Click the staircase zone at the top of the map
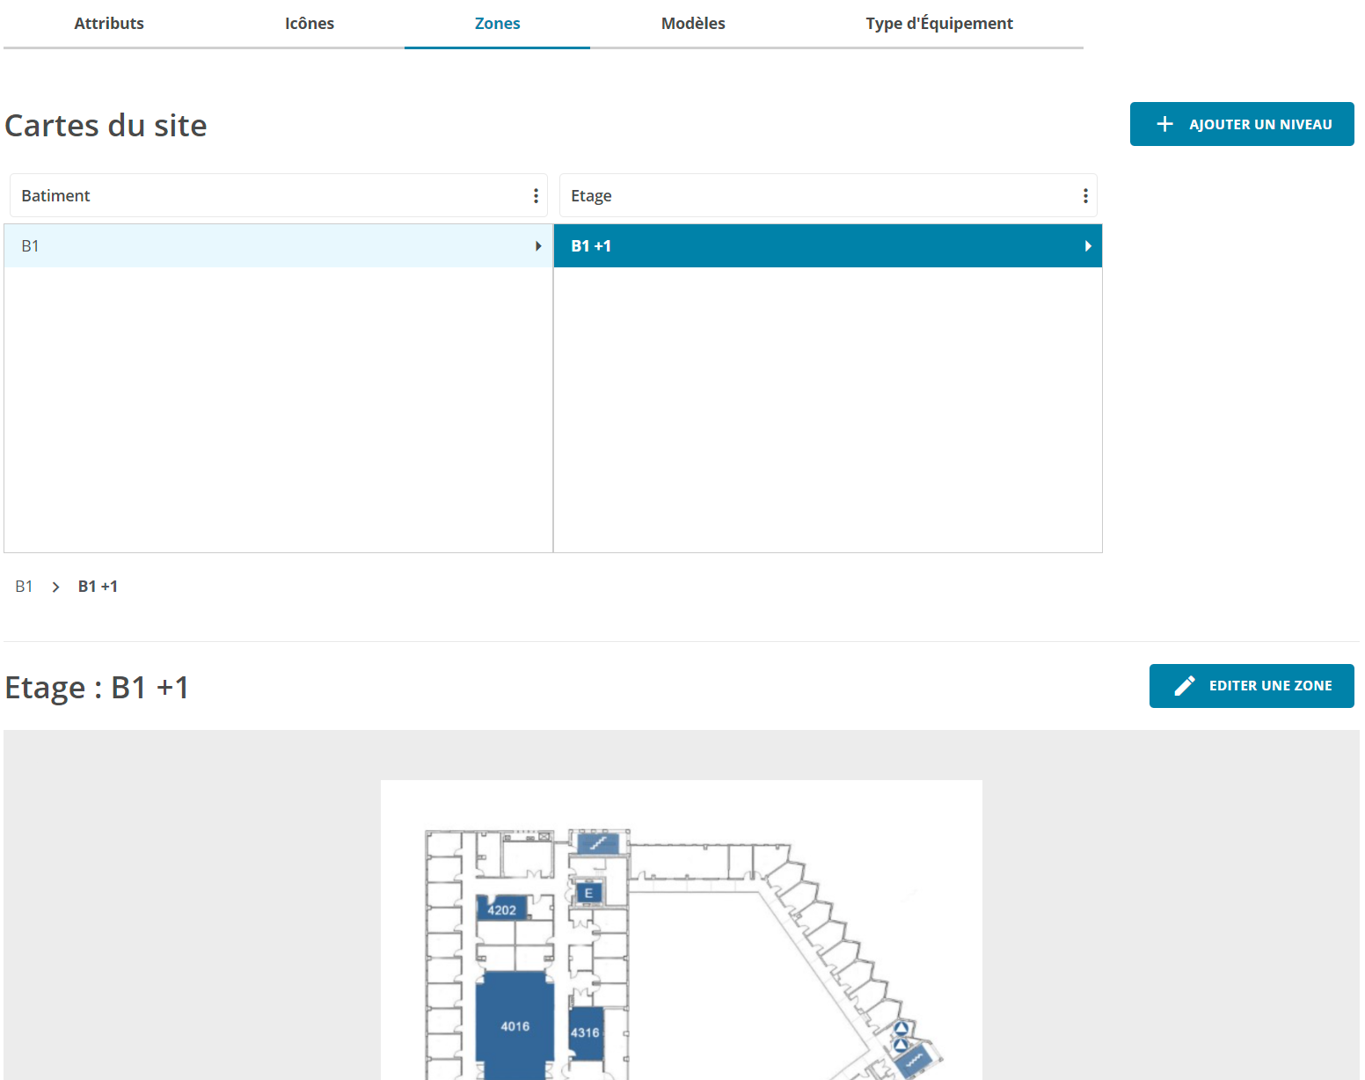 tap(598, 843)
